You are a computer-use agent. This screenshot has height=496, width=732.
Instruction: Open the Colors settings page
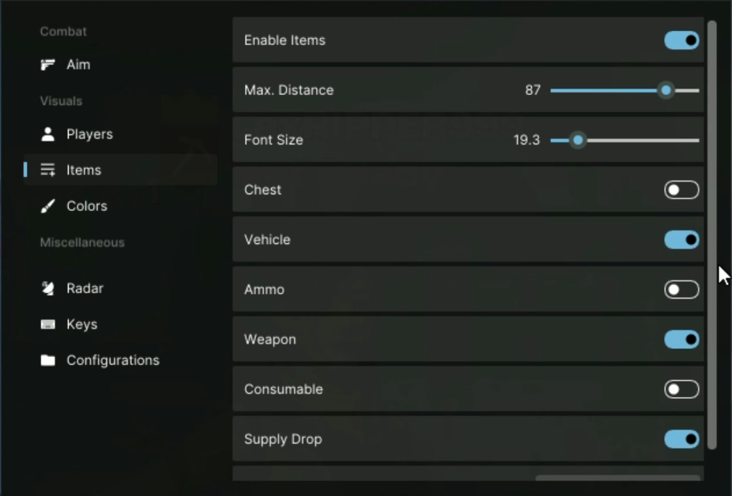click(86, 206)
